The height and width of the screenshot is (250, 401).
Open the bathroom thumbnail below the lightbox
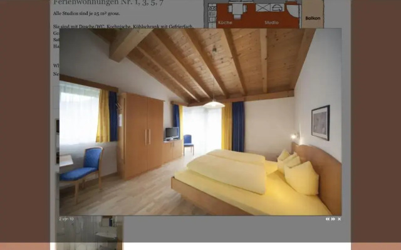[x=89, y=233]
